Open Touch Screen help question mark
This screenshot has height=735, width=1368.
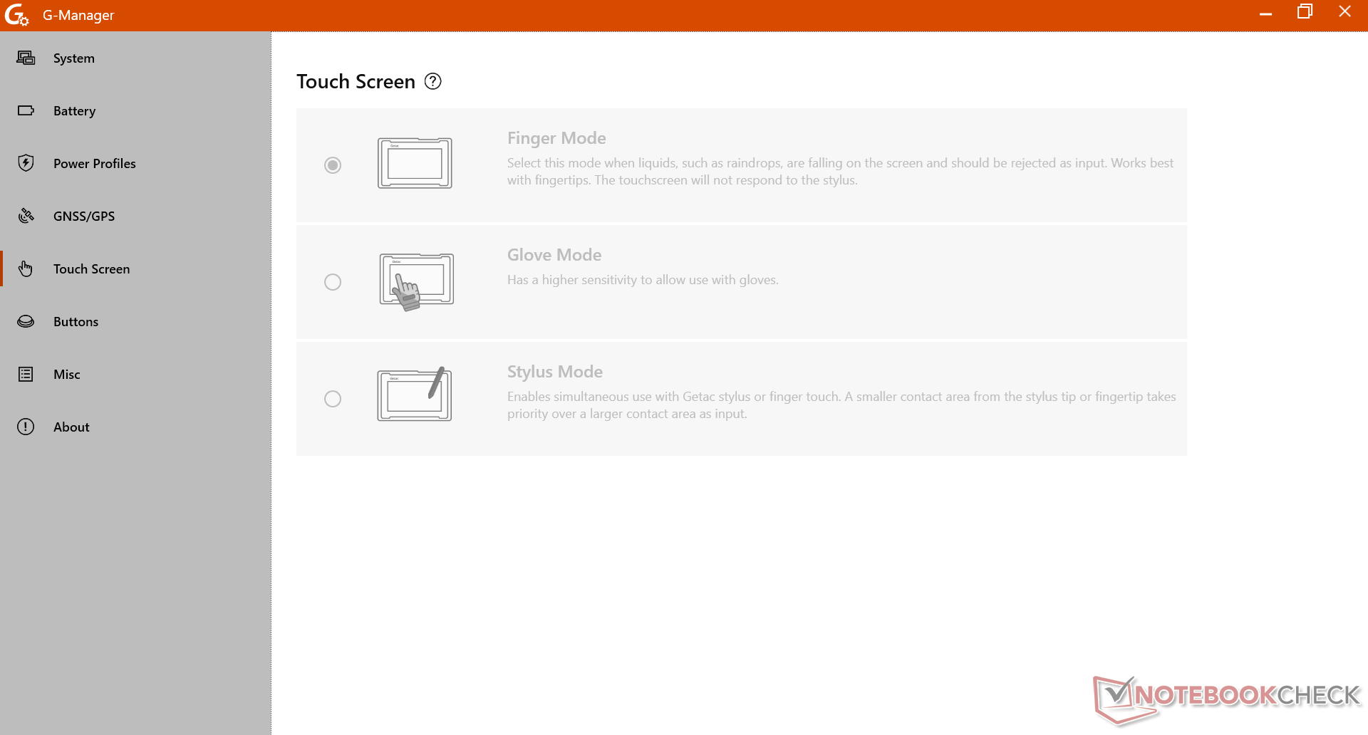[432, 81]
